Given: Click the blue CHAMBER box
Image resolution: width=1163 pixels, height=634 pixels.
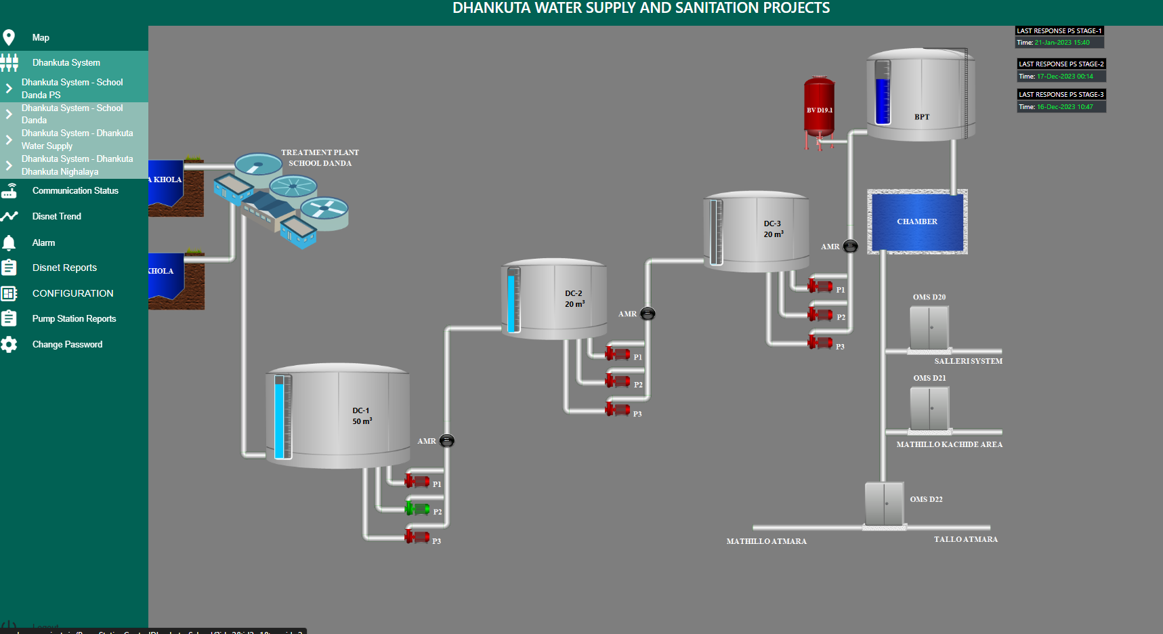Looking at the screenshot, I should pos(917,222).
